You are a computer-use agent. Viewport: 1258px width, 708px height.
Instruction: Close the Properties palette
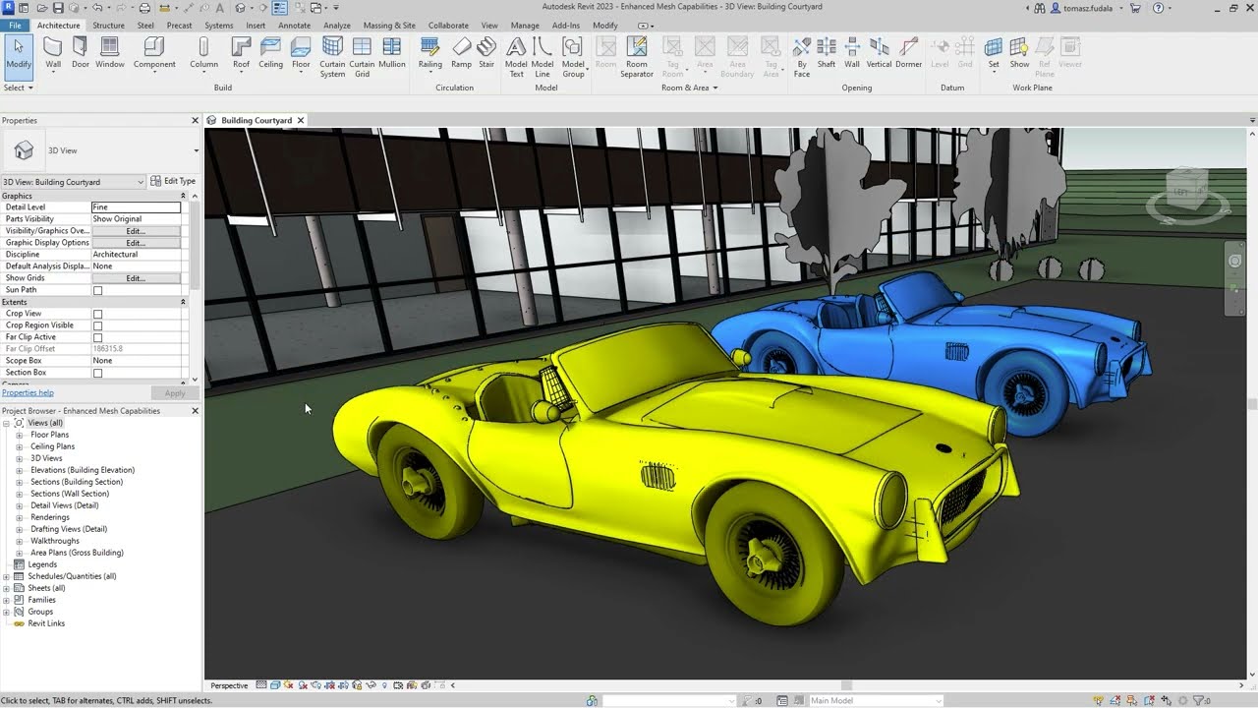tap(195, 120)
